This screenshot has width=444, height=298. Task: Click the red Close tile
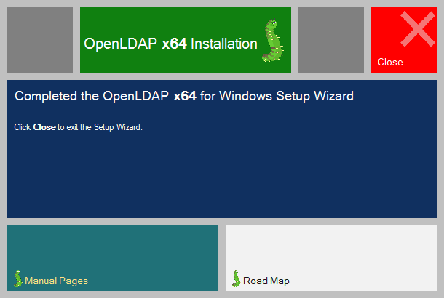coord(404,40)
